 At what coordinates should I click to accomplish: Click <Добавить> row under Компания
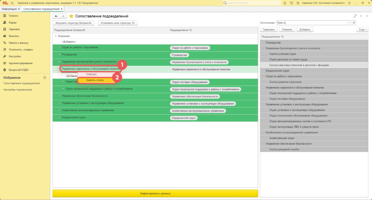coord(155,42)
